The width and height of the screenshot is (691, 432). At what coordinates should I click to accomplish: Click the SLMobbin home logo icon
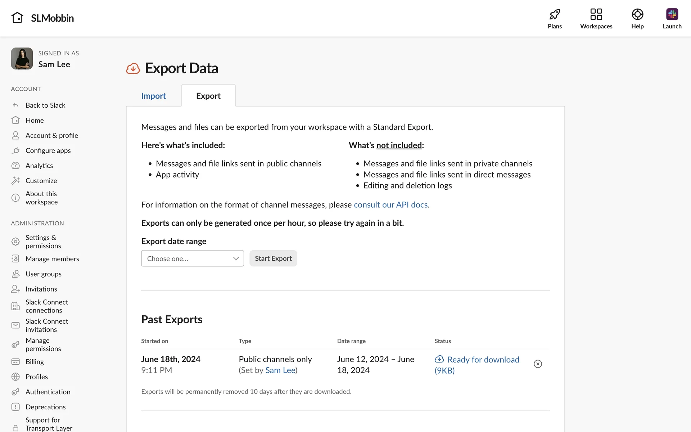click(17, 18)
